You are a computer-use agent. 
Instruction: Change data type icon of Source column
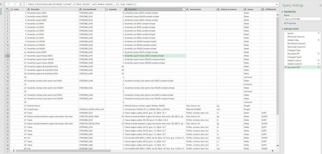[x=246, y=9]
